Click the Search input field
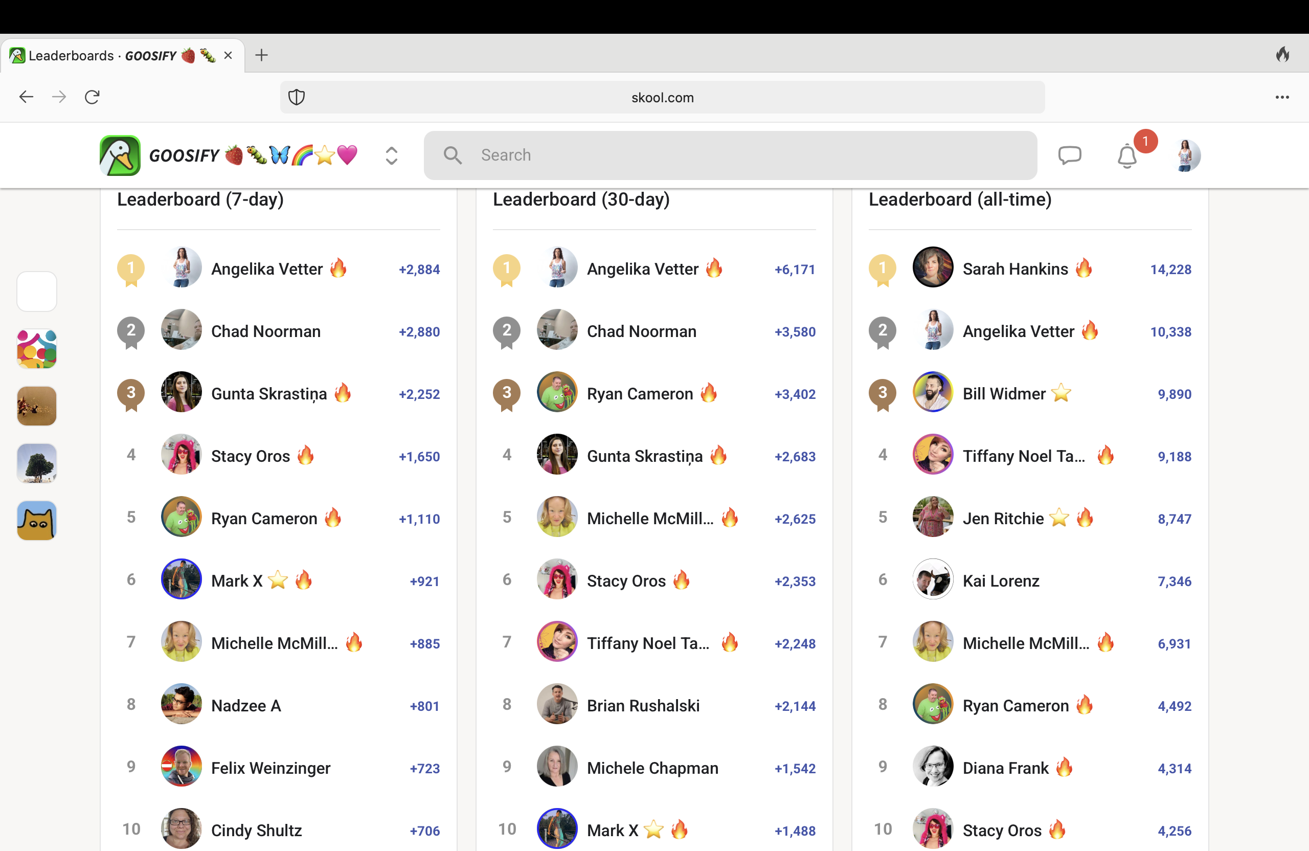Image resolution: width=1309 pixels, height=851 pixels. tap(730, 155)
